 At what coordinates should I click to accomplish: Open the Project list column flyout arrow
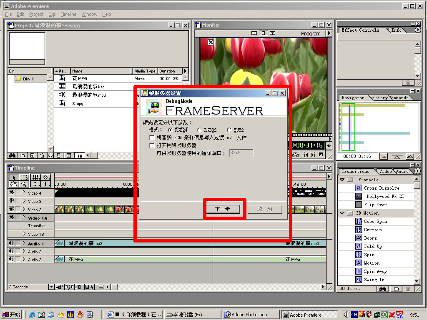[185, 71]
